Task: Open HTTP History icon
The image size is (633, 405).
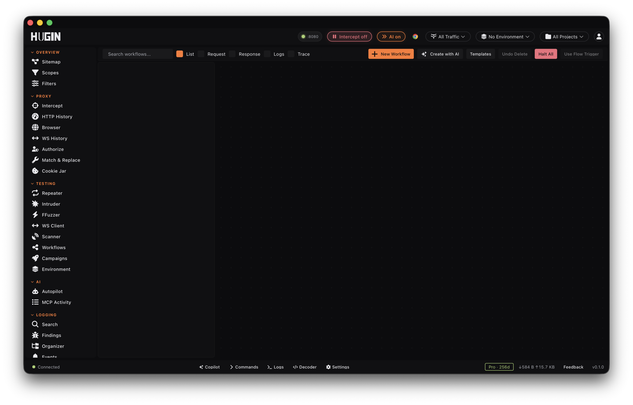Action: point(35,116)
